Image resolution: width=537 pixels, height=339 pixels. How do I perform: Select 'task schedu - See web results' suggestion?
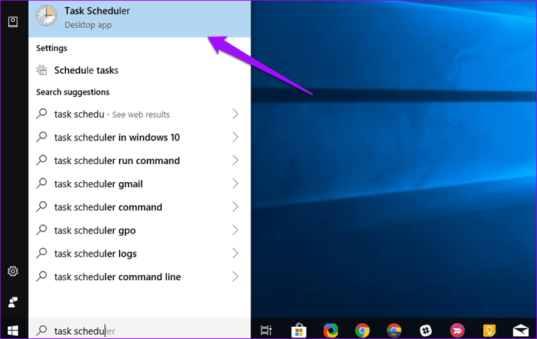coord(140,114)
